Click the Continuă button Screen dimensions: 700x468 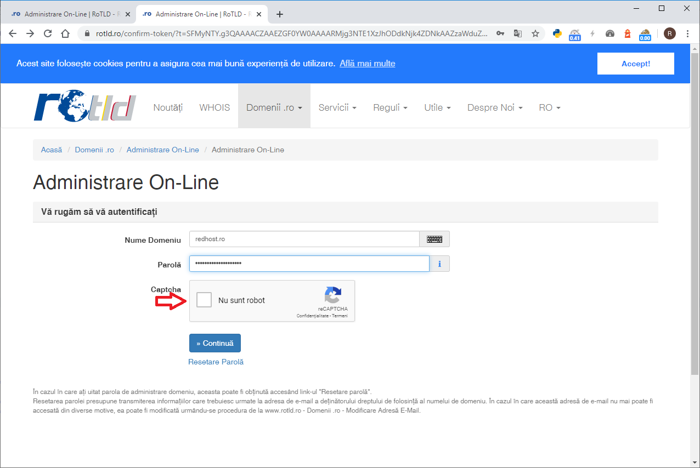(214, 343)
